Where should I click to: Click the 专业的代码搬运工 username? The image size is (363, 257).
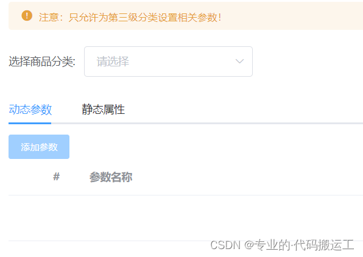(304, 245)
